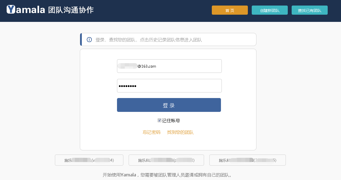This screenshot has width=341, height=180.
Task: Select the history team with code starting p
Action: tap(166, 160)
